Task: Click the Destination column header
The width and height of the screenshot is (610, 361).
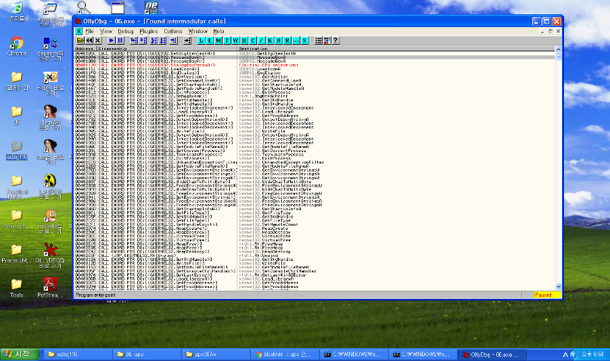Action: (x=396, y=49)
